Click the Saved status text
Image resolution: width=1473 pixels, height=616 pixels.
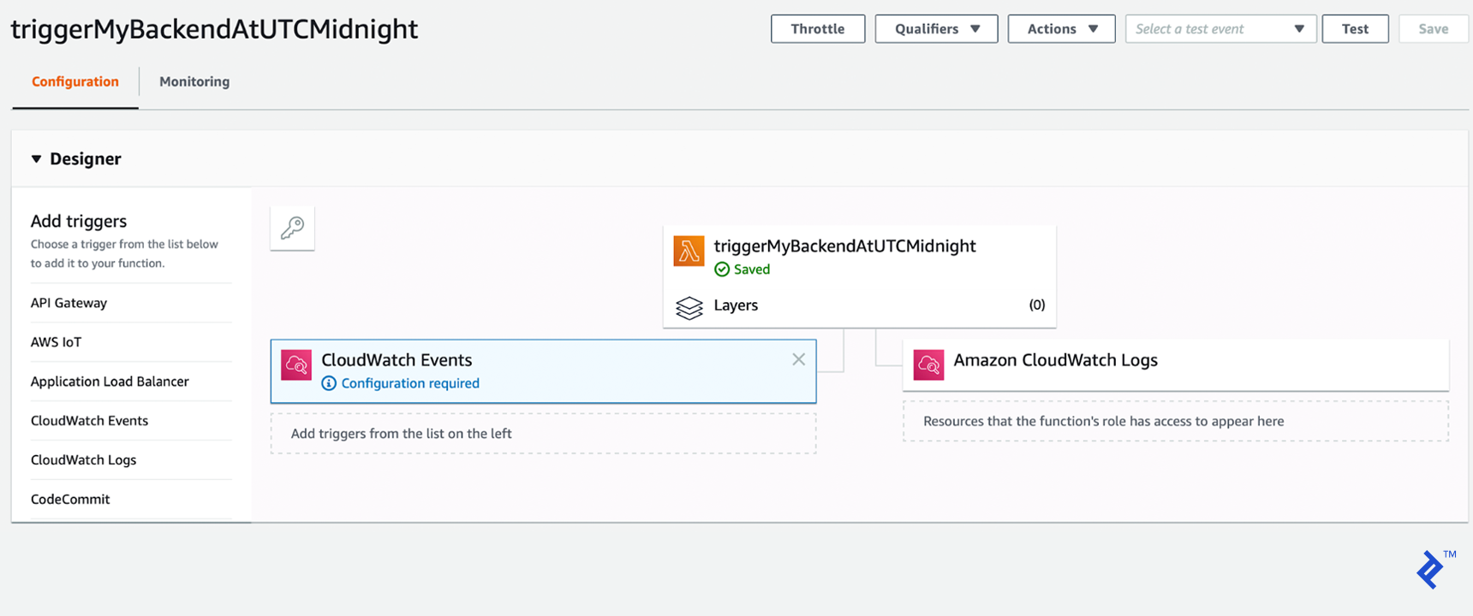[x=752, y=269]
